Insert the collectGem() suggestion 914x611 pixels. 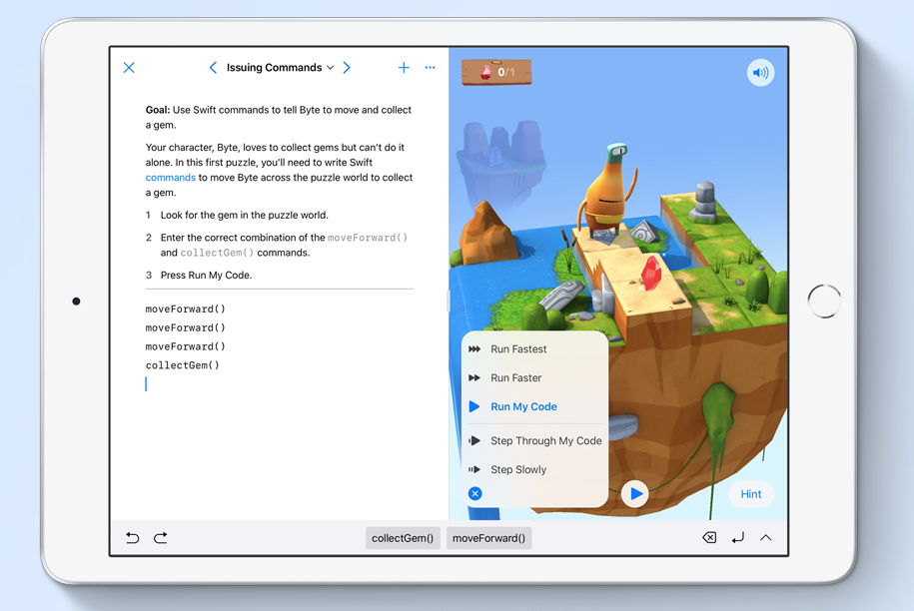(x=403, y=538)
